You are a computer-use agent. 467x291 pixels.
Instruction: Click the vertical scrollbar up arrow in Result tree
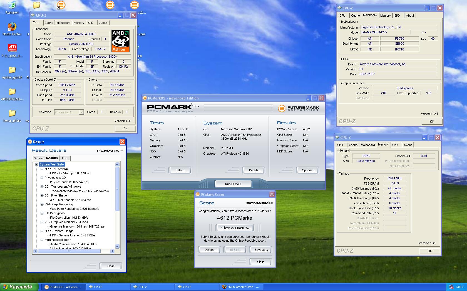(x=117, y=164)
